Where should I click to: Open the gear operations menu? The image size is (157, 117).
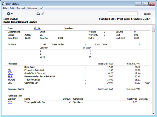pos(10,14)
